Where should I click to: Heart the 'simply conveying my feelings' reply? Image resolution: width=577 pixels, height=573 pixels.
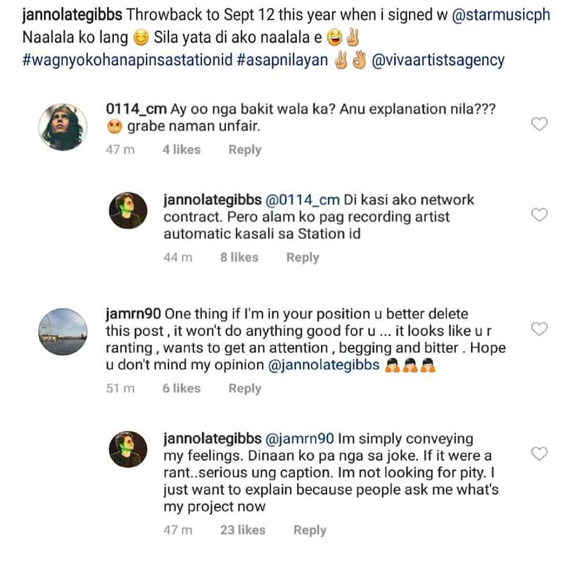click(539, 453)
